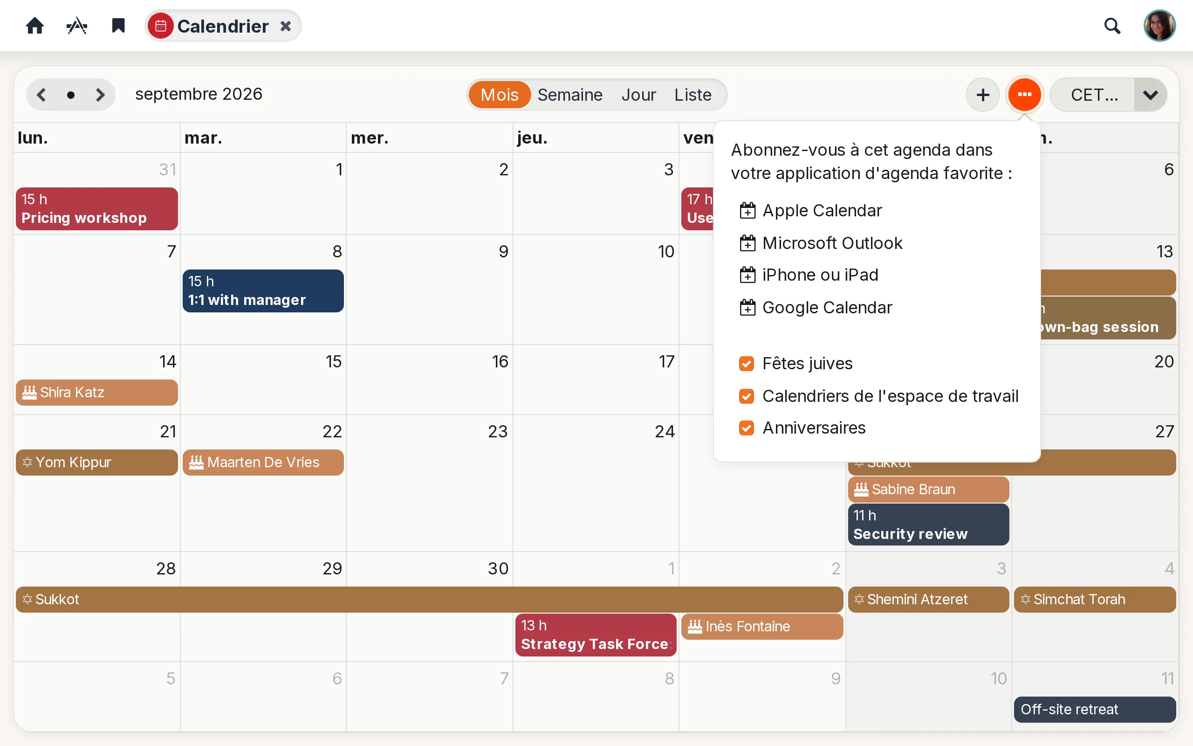Switch to the Semaine view
Viewport: 1193px width, 746px height.
pyautogui.click(x=570, y=95)
